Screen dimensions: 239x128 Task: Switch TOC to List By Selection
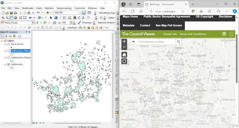[14, 36]
